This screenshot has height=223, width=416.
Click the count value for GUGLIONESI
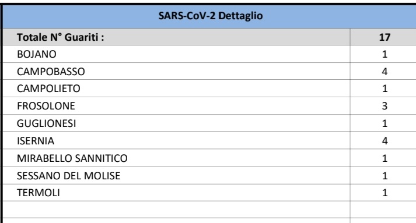pyautogui.click(x=383, y=123)
